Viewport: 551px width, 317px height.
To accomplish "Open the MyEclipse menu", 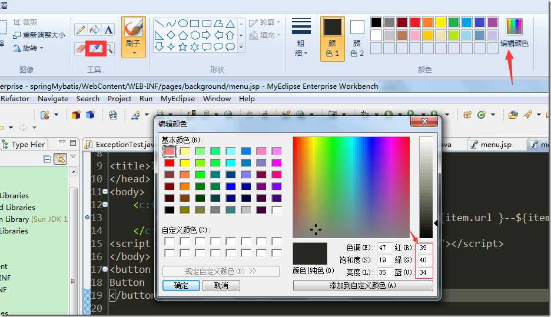I will click(178, 99).
